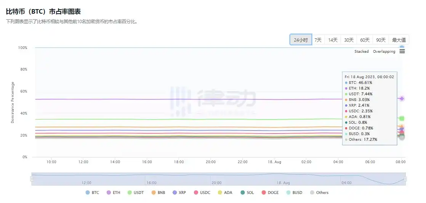Toggle USDC series in legend
This screenshot has height=203, width=426.
tap(201, 193)
